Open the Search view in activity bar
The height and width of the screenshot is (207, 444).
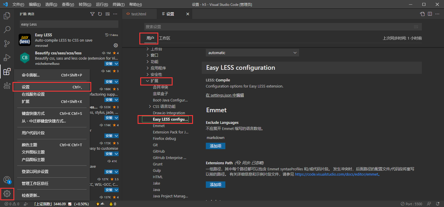point(7,29)
